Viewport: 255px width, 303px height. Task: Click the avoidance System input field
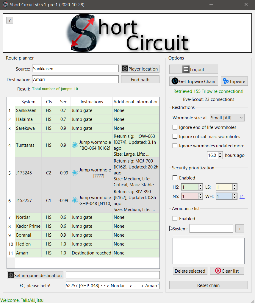211,229
